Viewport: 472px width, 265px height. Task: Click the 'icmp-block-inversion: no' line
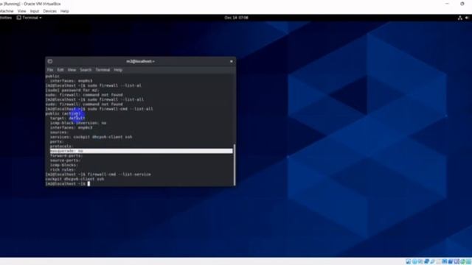tap(78, 123)
